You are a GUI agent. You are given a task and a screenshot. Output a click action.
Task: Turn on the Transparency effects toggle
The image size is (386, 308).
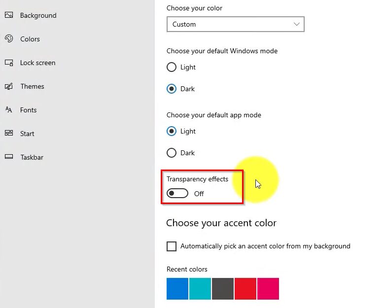tap(177, 193)
